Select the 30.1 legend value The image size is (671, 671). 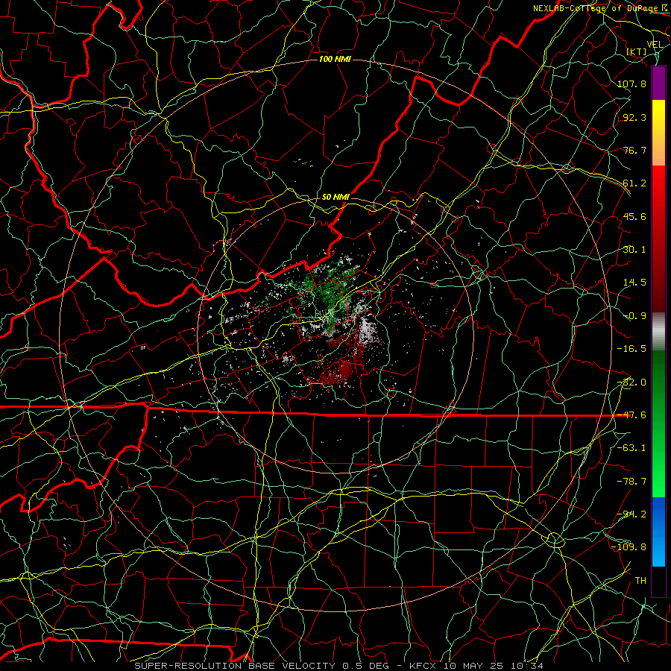[634, 250]
